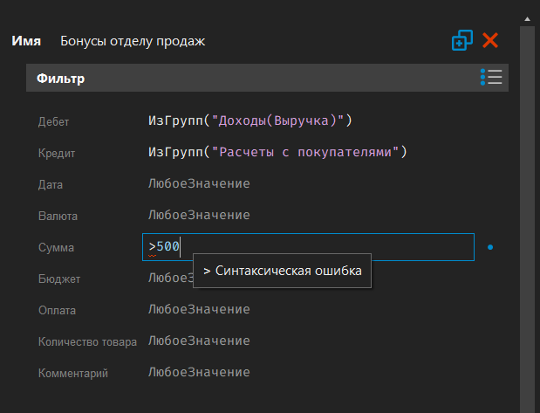Image resolution: width=540 pixels, height=413 pixels.
Task: Select the Оплата value ЛюбоеЗначение
Action: (199, 309)
